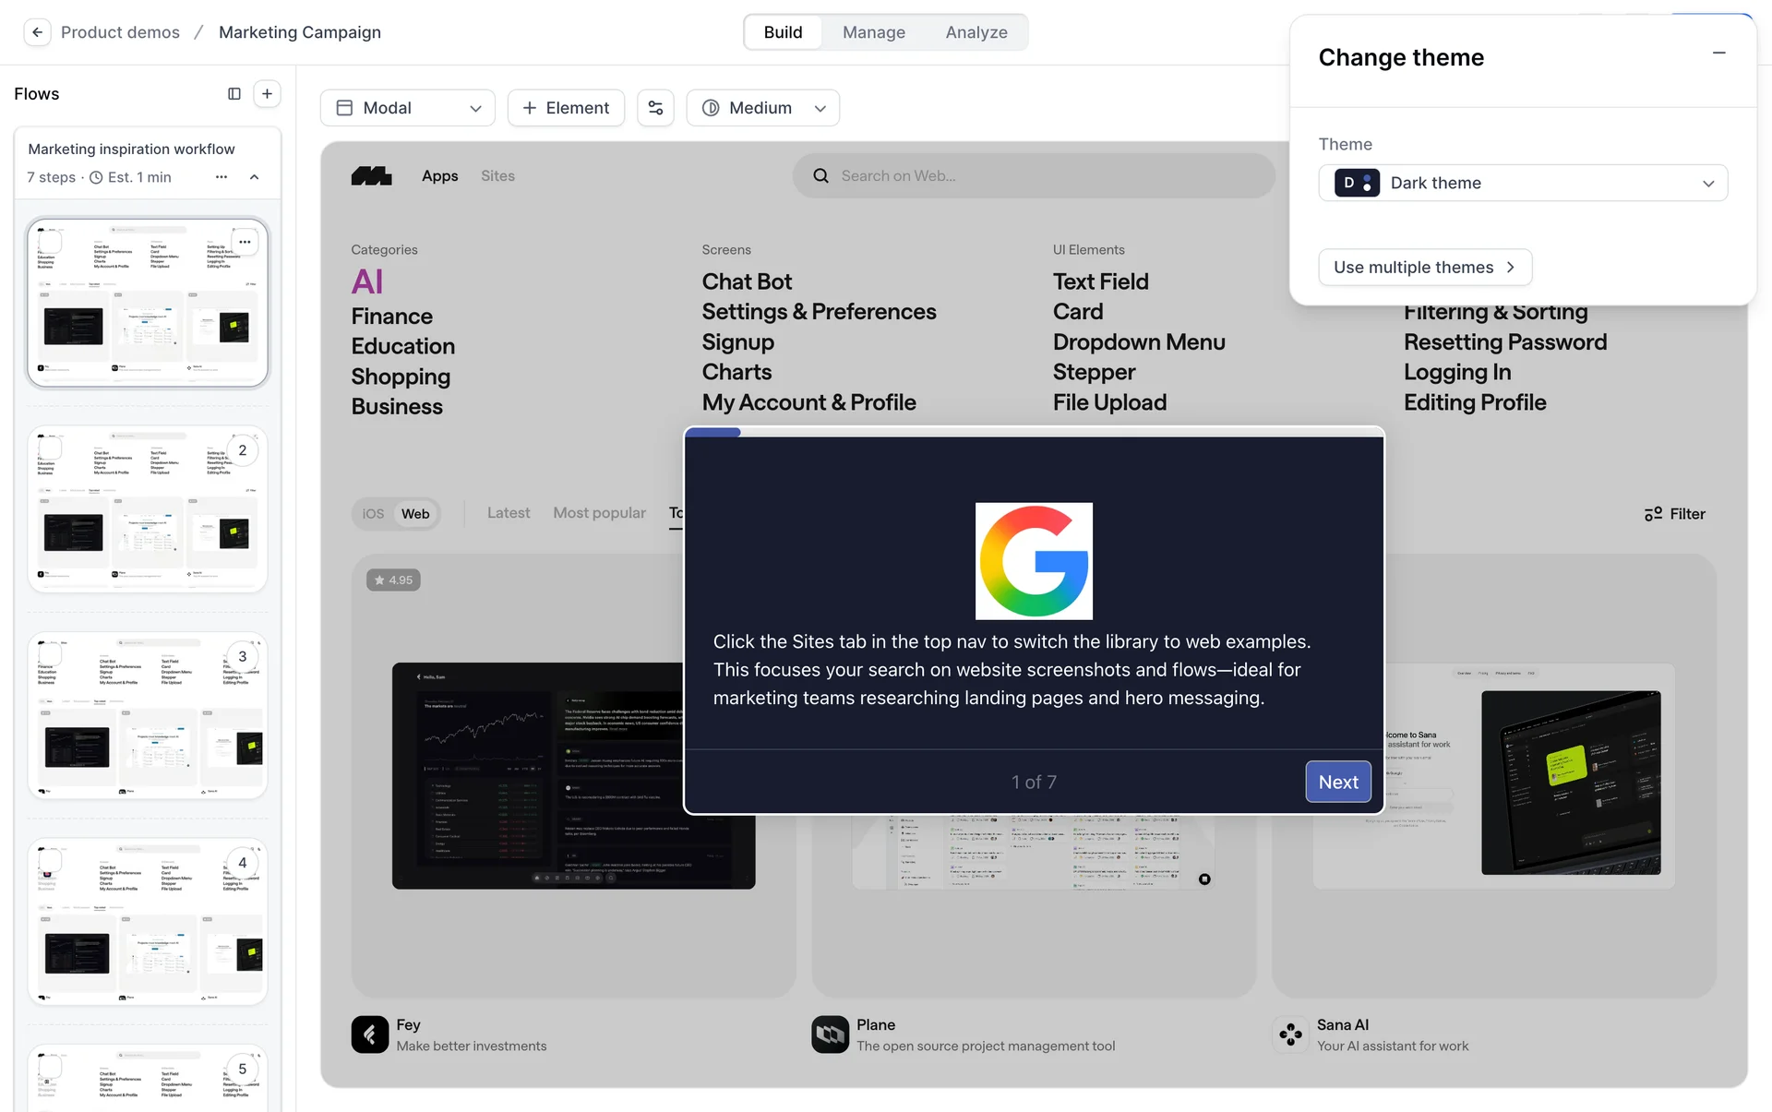Click the back arrow next to Product demos

pos(37,32)
